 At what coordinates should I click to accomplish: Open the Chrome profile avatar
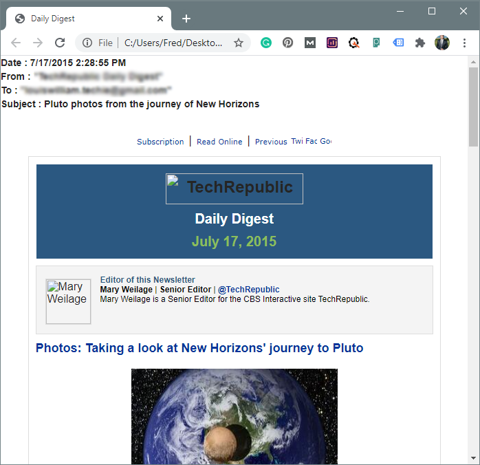441,43
